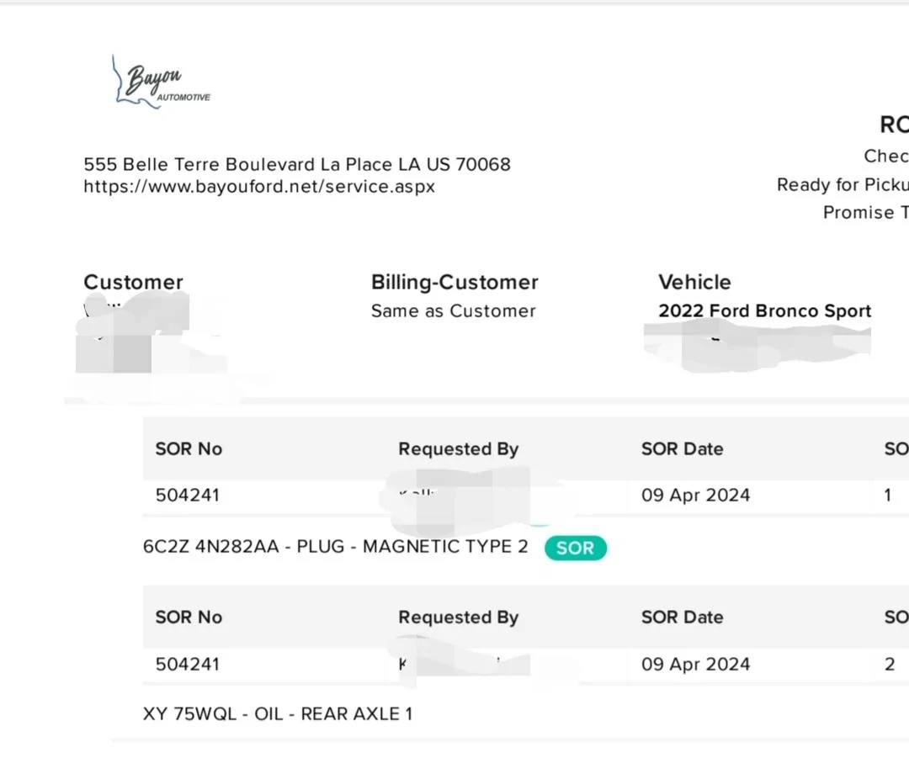Click the first SOR No column header

[x=189, y=449]
